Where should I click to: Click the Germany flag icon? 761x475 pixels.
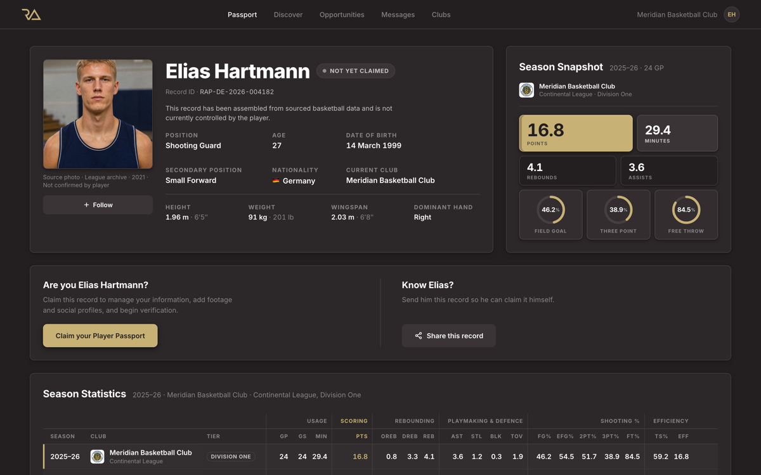point(276,181)
